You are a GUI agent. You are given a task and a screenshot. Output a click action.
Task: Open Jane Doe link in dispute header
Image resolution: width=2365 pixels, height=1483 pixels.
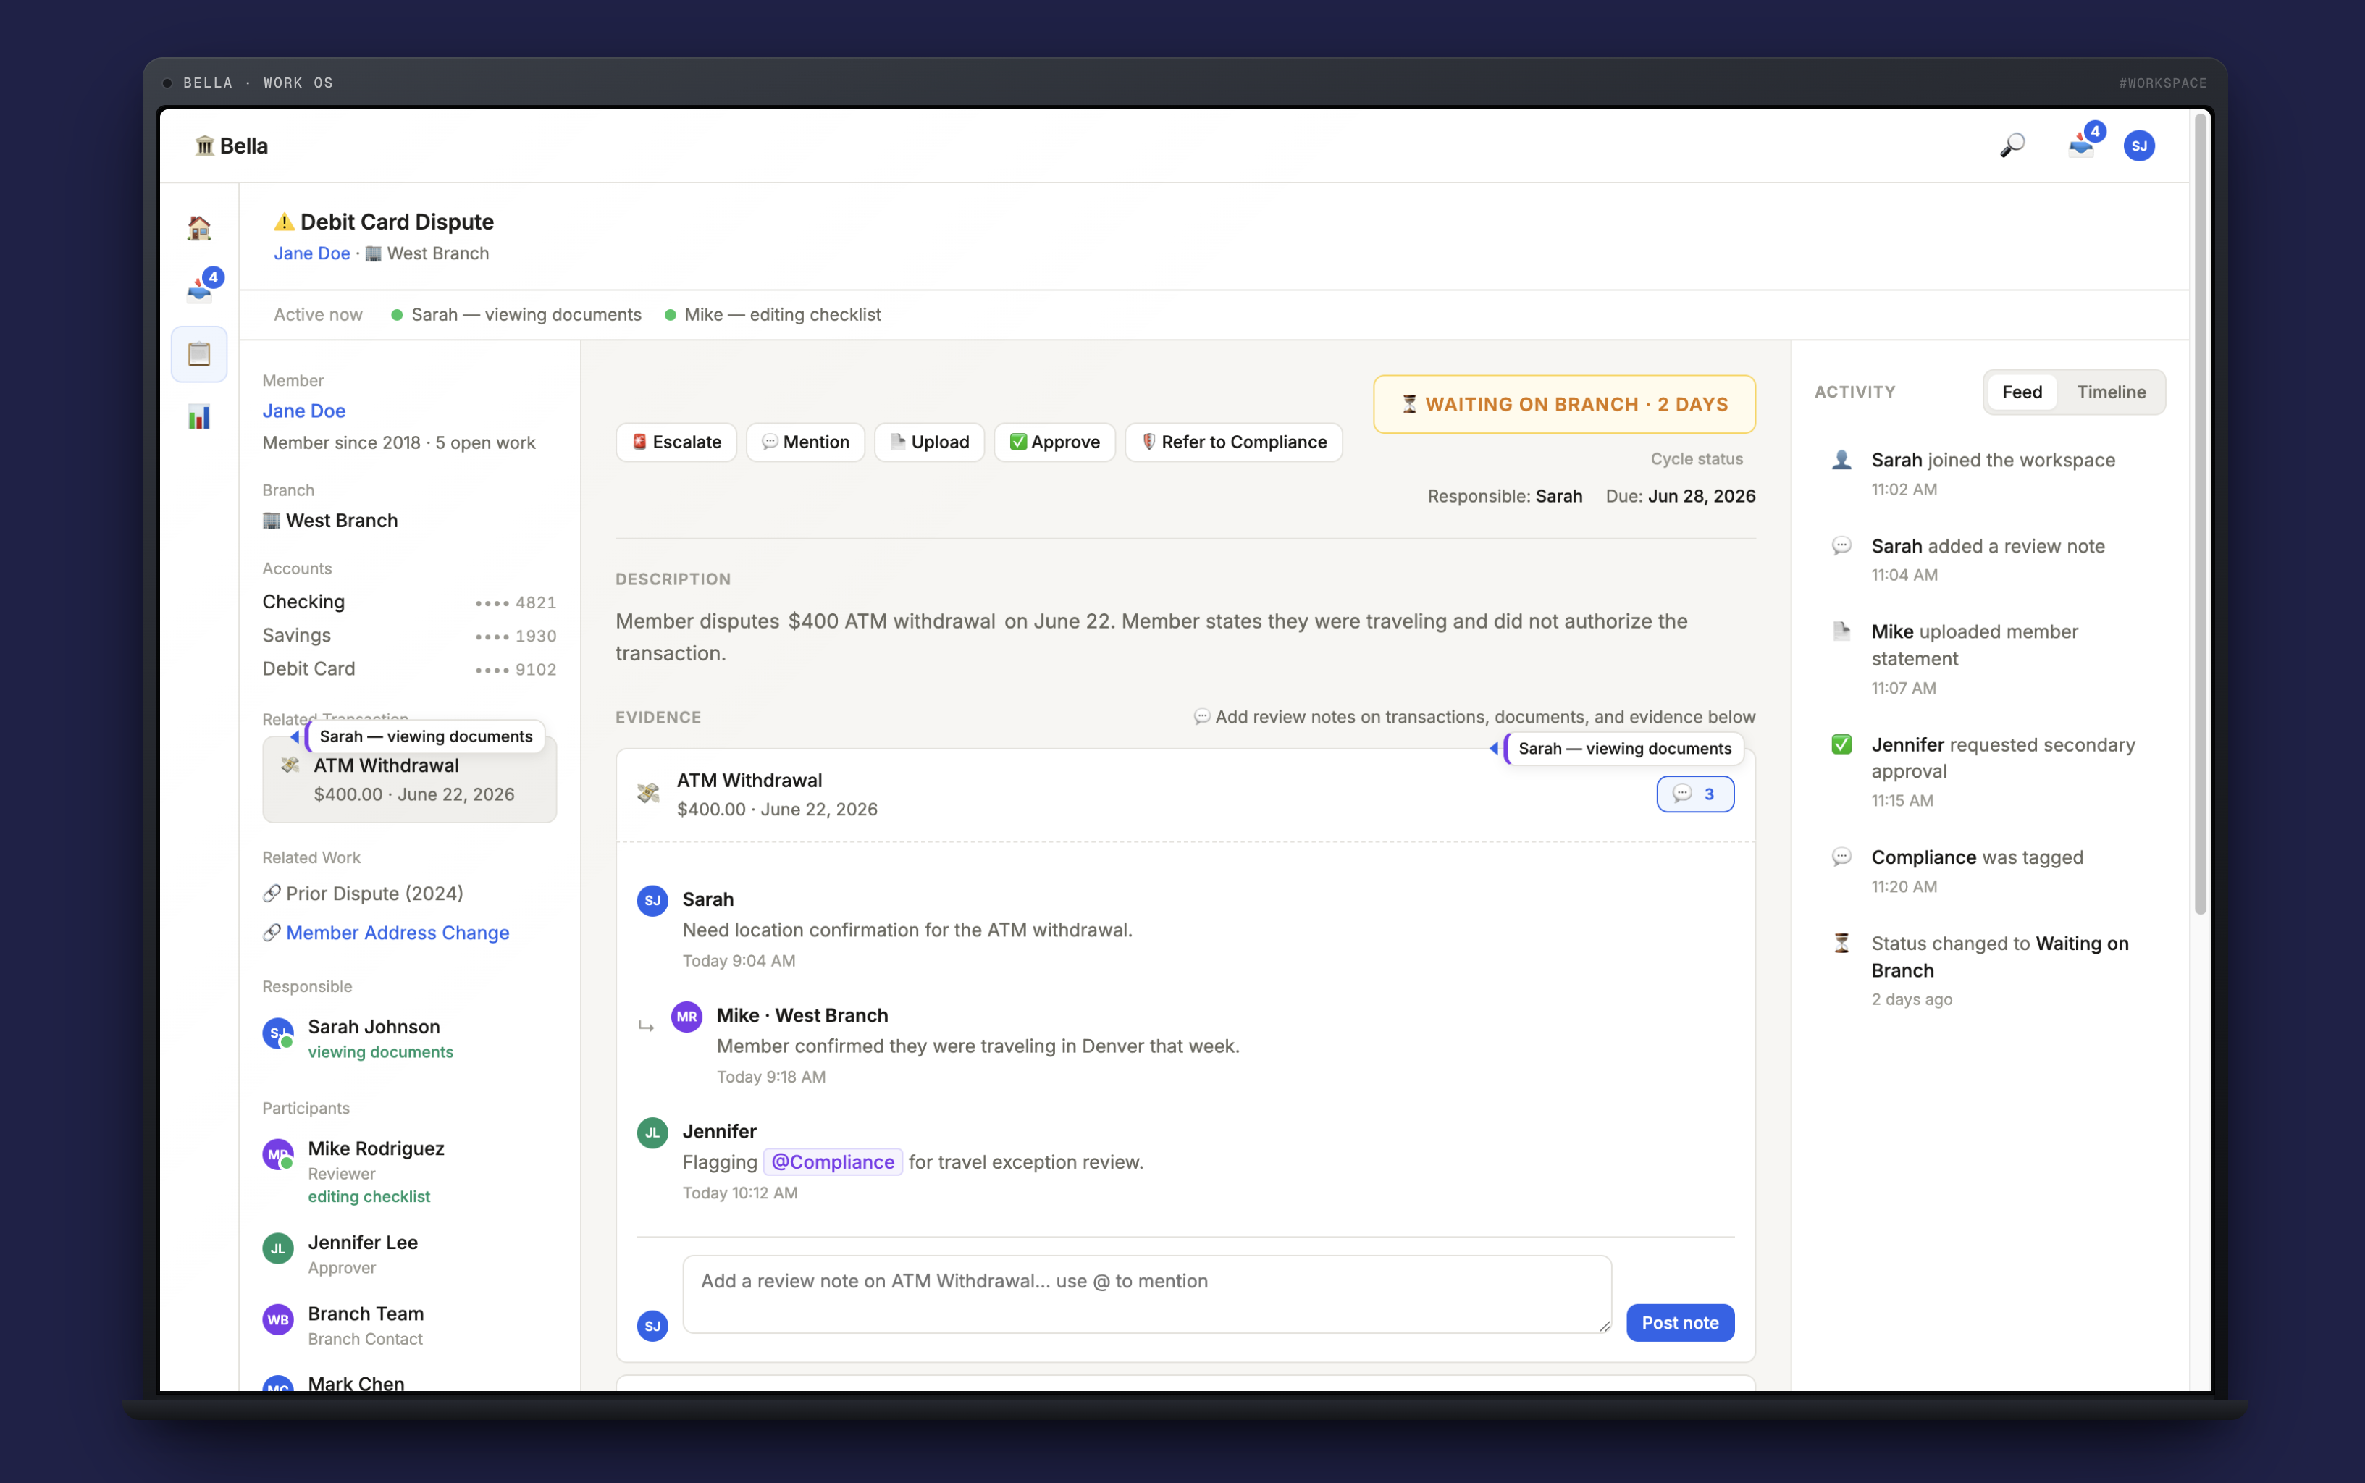coord(312,253)
